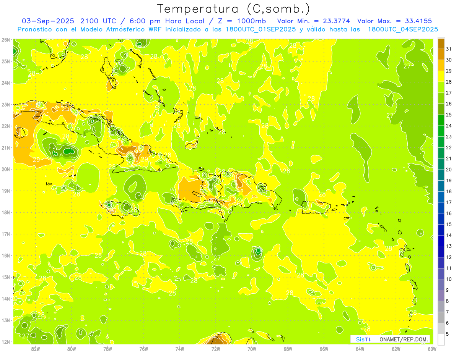This screenshot has width=459, height=354.
Task: Click the 13N latitude axis label
Action: click(x=5, y=320)
